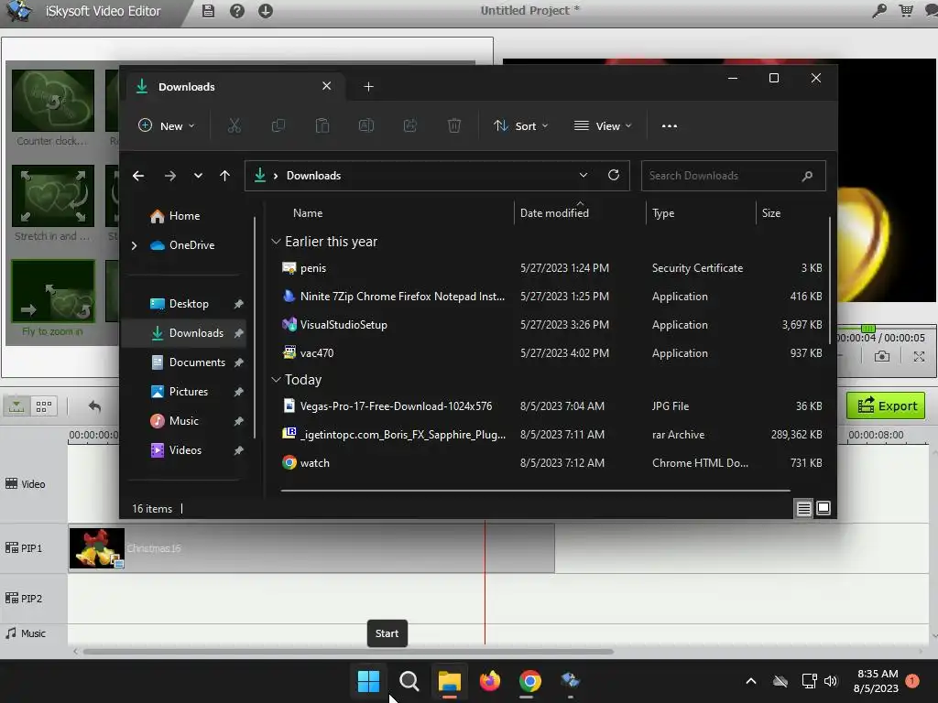This screenshot has height=703, width=938.
Task: Select the Counter clock effect thumbnail
Action: tap(53, 101)
